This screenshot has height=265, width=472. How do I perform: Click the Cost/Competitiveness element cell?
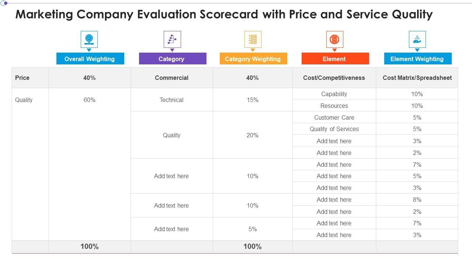click(334, 78)
